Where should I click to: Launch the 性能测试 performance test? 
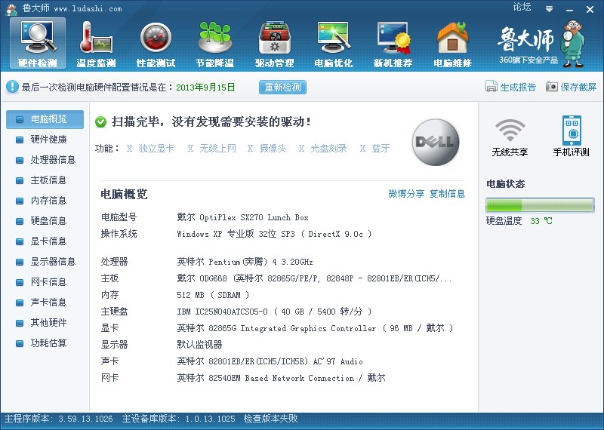[x=156, y=45]
